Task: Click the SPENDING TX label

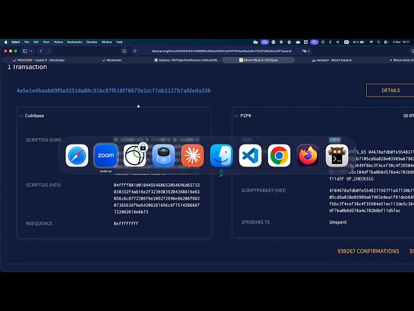Action: click(x=256, y=222)
